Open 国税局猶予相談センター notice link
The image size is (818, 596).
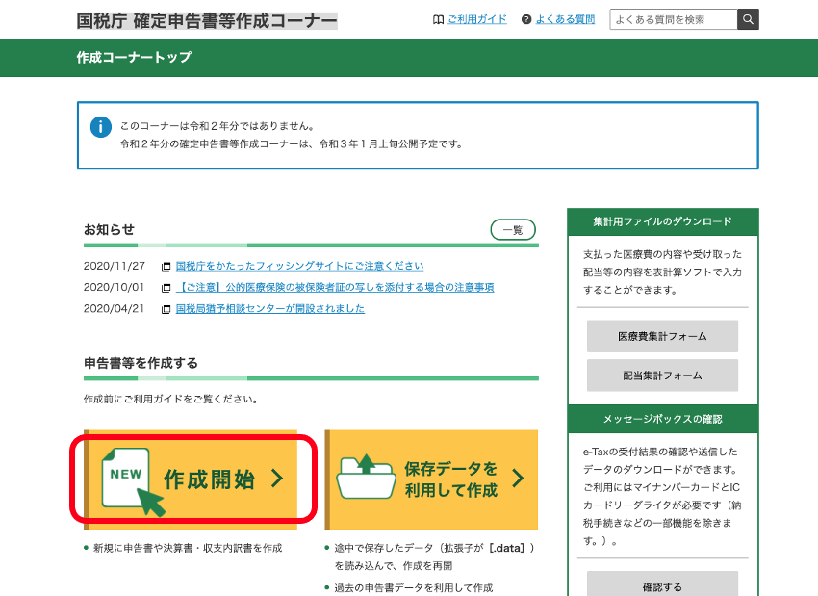tap(270, 309)
